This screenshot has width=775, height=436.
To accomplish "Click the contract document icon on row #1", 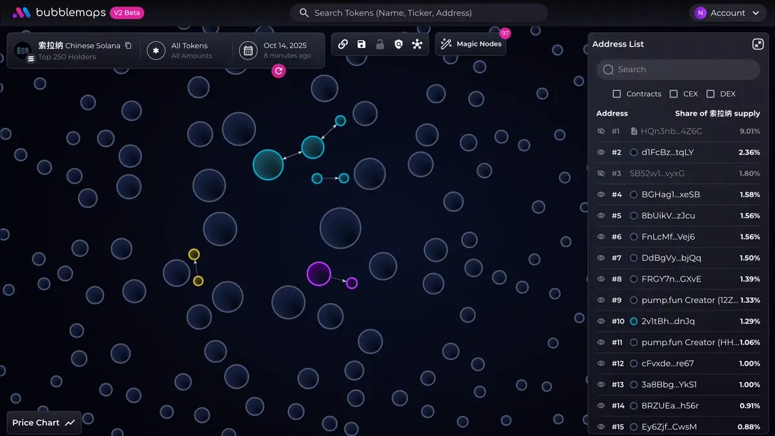I will 634,131.
